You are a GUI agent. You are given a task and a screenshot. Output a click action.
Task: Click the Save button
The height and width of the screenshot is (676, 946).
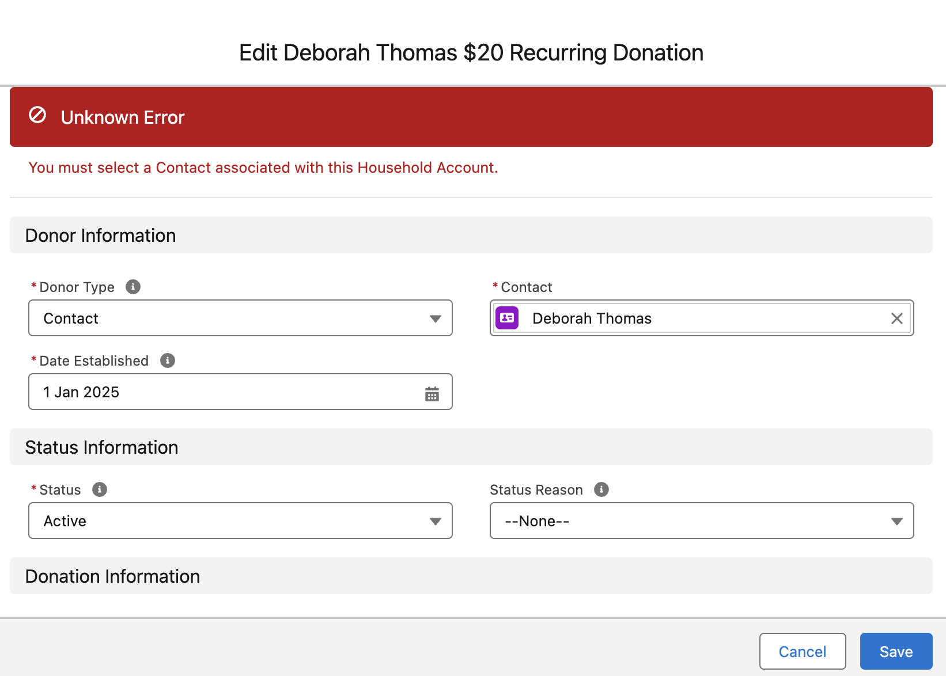[x=896, y=651]
